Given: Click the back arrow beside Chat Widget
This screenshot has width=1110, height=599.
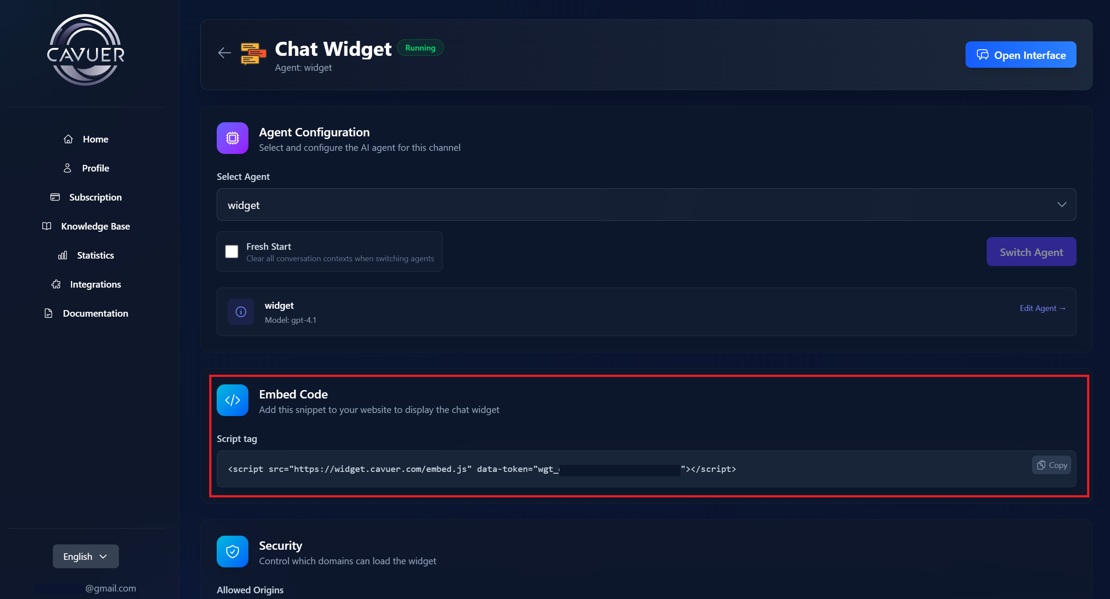Looking at the screenshot, I should click(224, 53).
